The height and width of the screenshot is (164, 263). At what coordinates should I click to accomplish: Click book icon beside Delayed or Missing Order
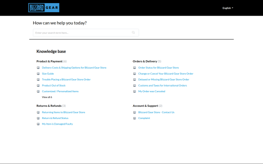click(135, 80)
